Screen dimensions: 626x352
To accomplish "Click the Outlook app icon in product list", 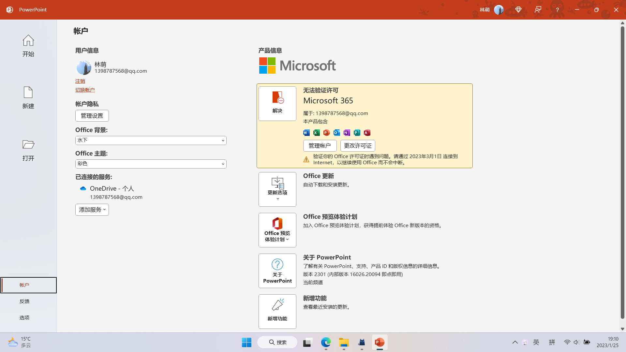I will click(x=337, y=133).
